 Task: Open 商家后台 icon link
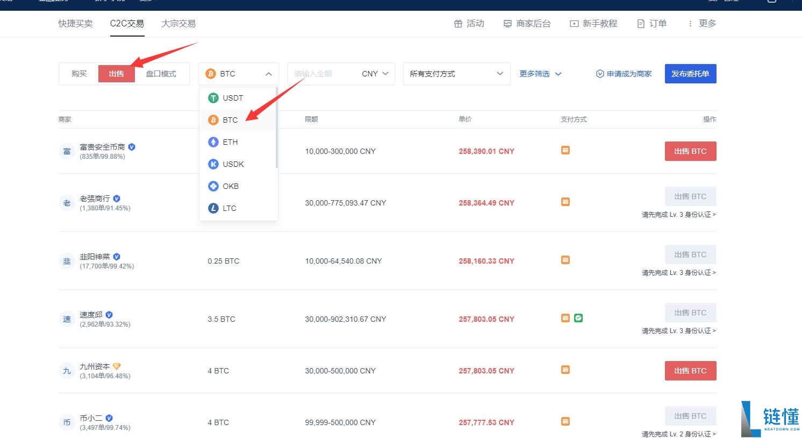[527, 24]
